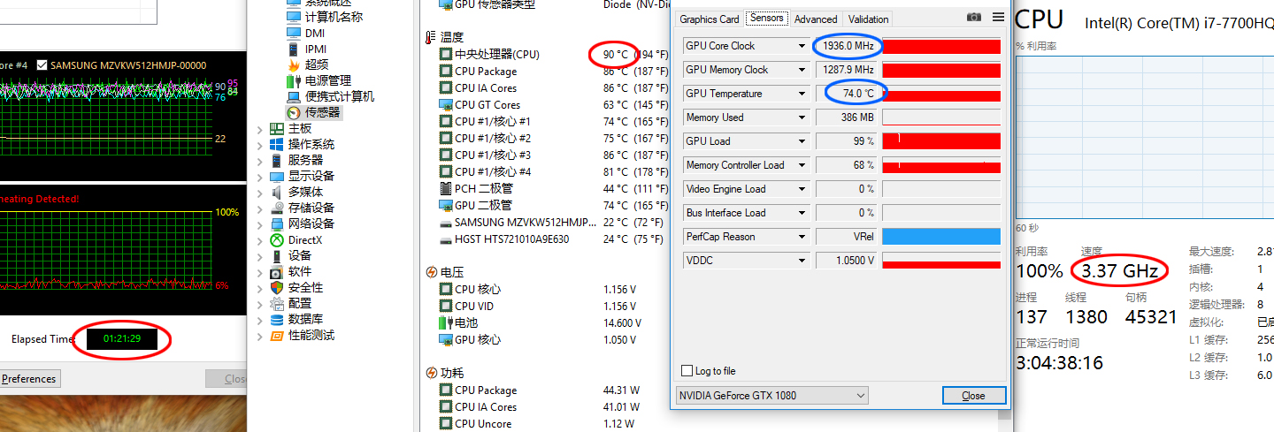1274x432 pixels.
Task: Select the 操作系统 Windows icon
Action: (x=277, y=144)
